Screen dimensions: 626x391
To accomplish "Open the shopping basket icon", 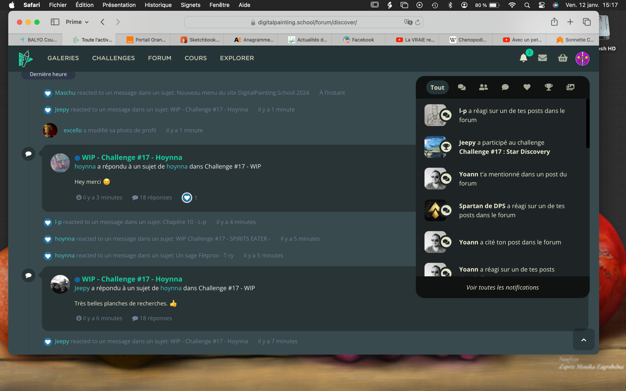I will [x=563, y=58].
